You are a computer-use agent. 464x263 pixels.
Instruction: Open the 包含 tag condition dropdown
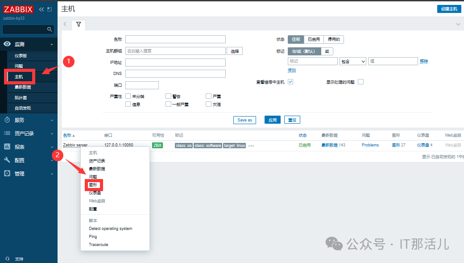353,61
